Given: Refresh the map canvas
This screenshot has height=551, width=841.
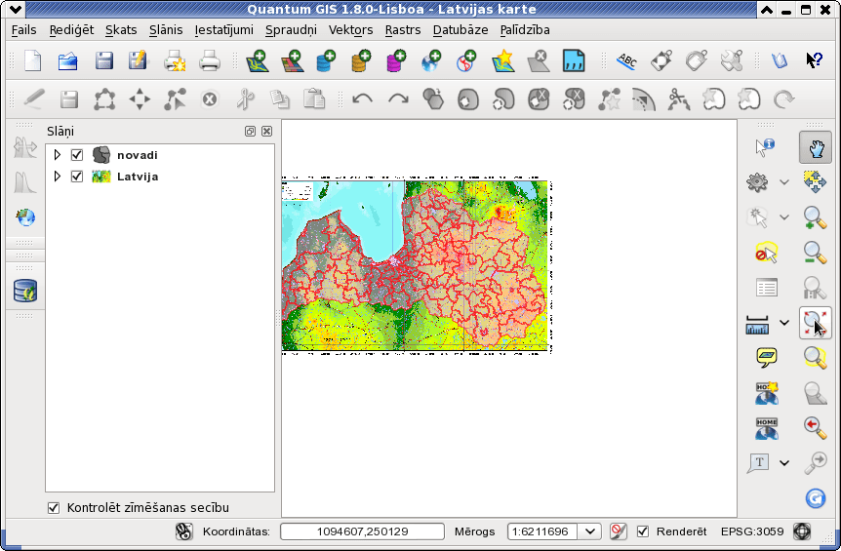Looking at the screenshot, I should tap(816, 498).
